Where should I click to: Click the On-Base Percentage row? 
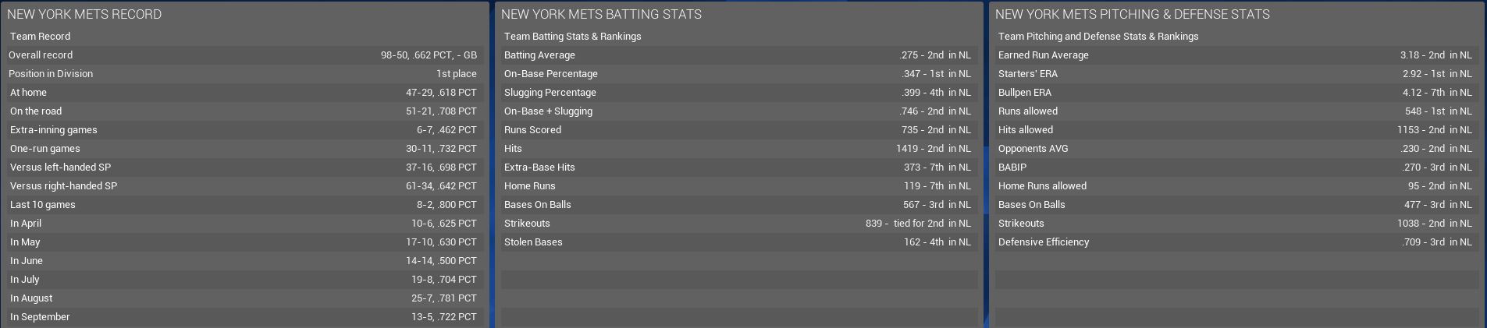coord(738,74)
